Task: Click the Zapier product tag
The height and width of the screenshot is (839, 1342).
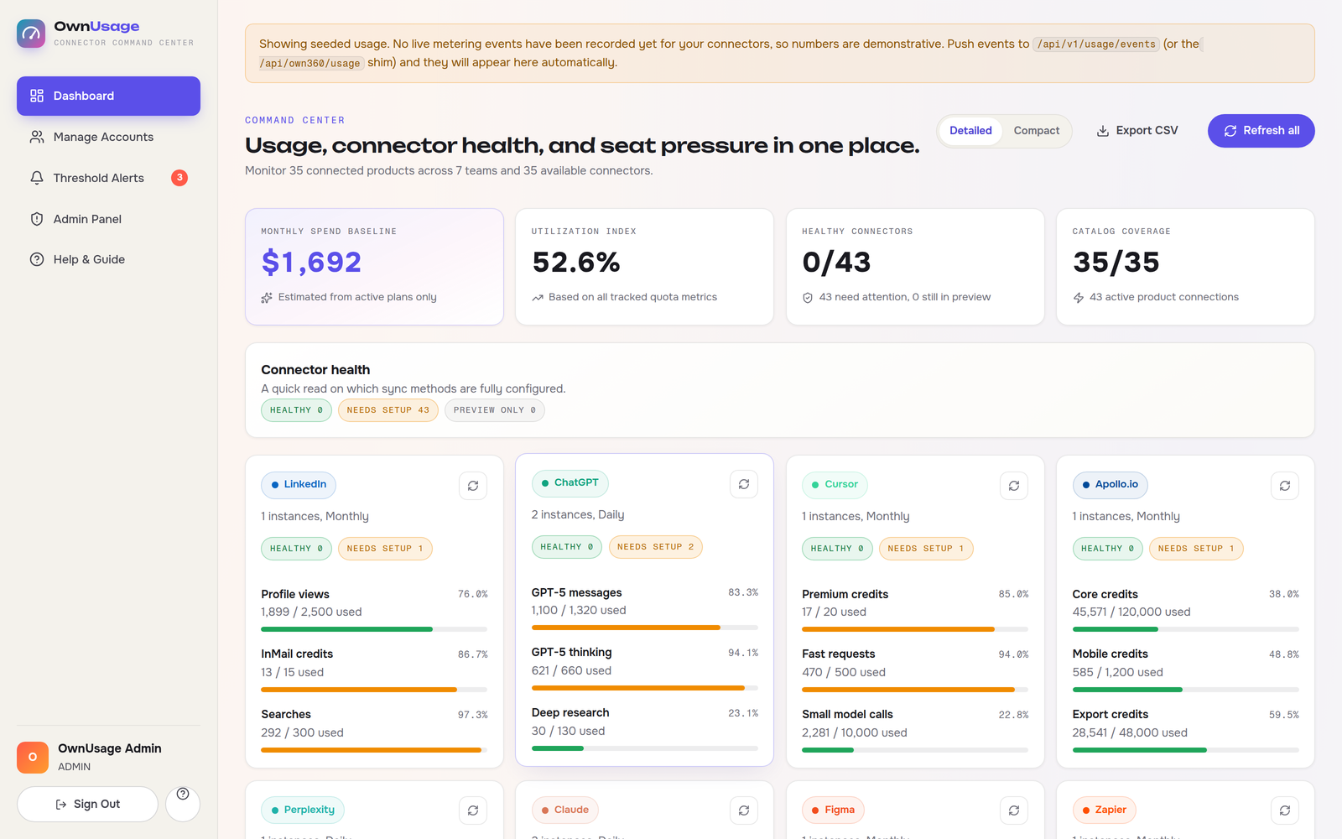Action: click(1105, 810)
